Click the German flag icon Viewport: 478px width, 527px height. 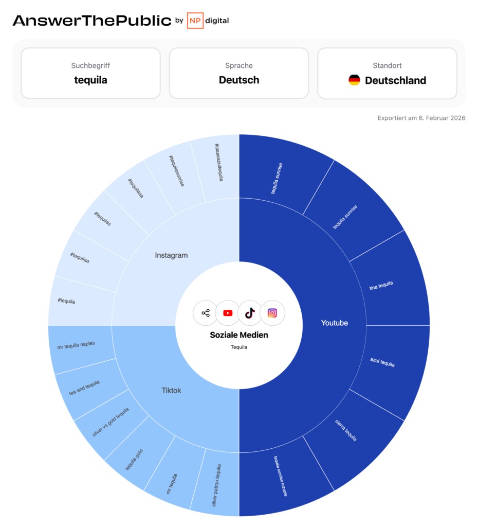354,80
